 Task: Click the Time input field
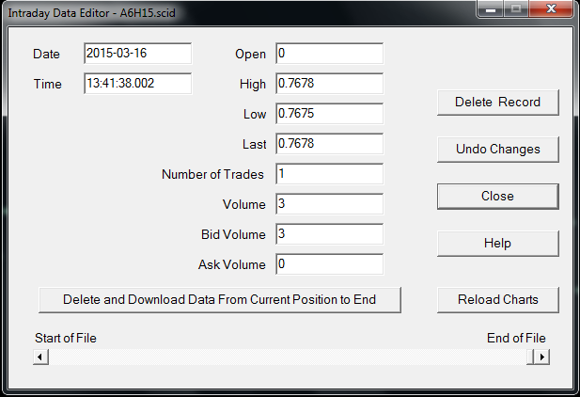click(x=137, y=84)
